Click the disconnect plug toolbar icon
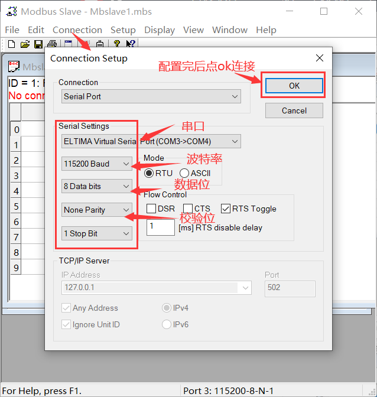This screenshot has height=397, width=377. pyautogui.click(x=100, y=44)
